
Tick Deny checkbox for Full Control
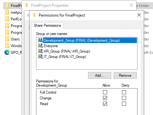[x=124, y=92]
